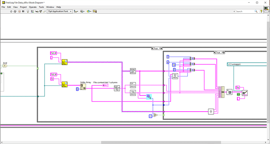Open the Distribute Objects dropdown

[x=82, y=11]
